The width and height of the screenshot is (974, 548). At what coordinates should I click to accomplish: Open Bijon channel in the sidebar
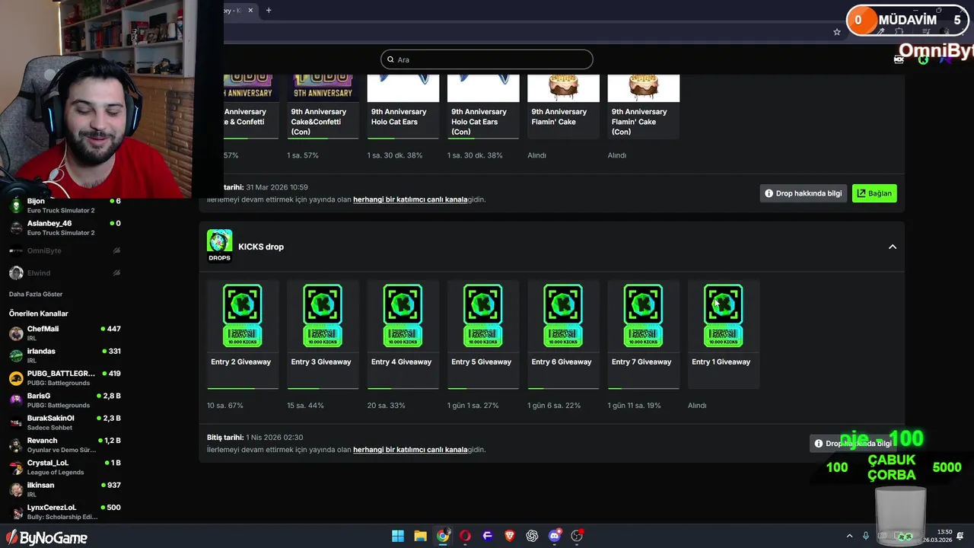click(65, 205)
